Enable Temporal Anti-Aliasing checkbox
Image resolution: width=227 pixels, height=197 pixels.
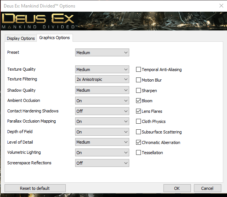point(139,70)
